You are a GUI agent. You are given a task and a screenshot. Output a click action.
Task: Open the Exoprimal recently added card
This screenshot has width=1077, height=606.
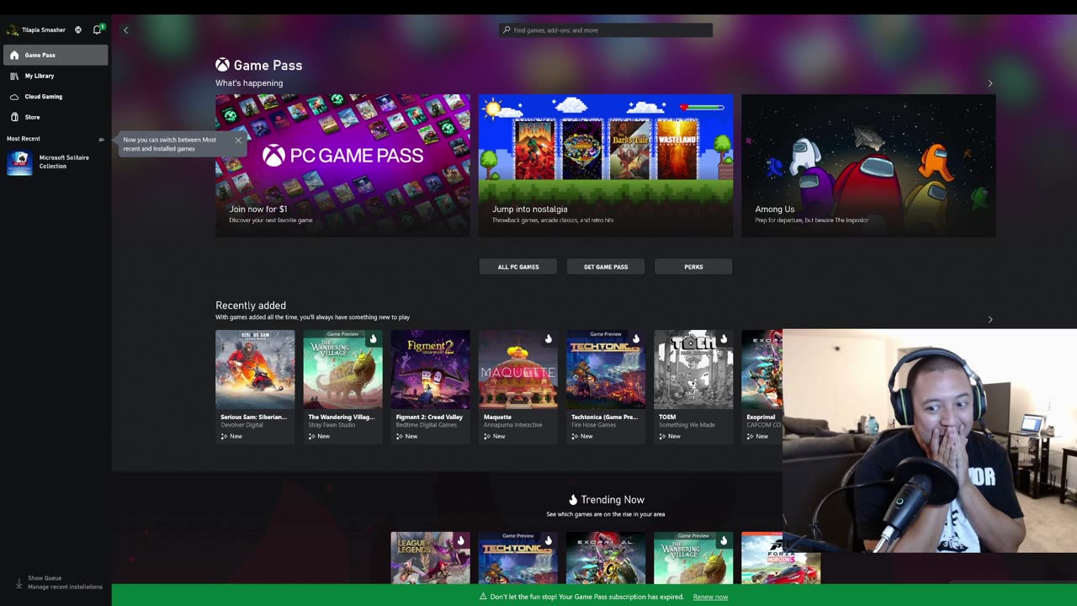coord(761,386)
